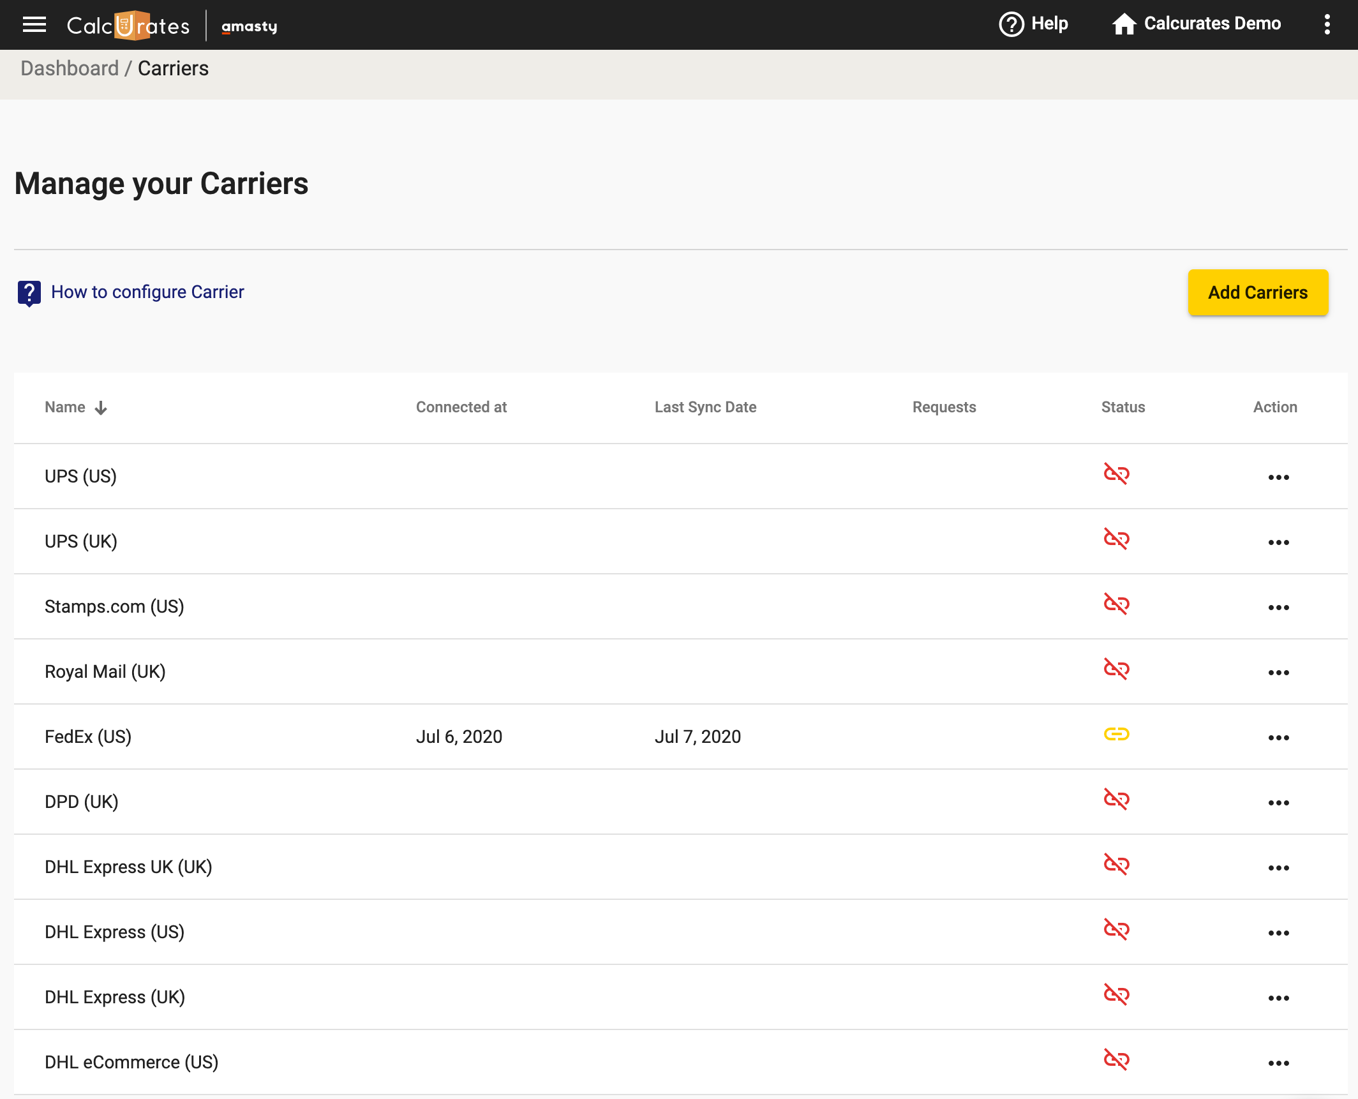Click DHL Express UK (UK) status icon
Viewport: 1358px width, 1099px height.
pyautogui.click(x=1117, y=865)
